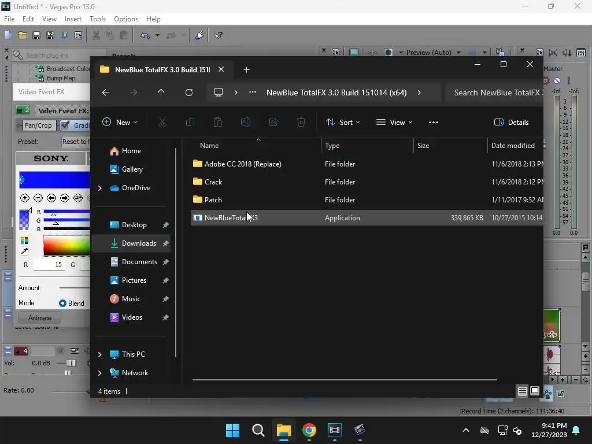Open Preview (Auto) quality dropdown
This screenshot has height=444, width=592.
pyautogui.click(x=458, y=53)
